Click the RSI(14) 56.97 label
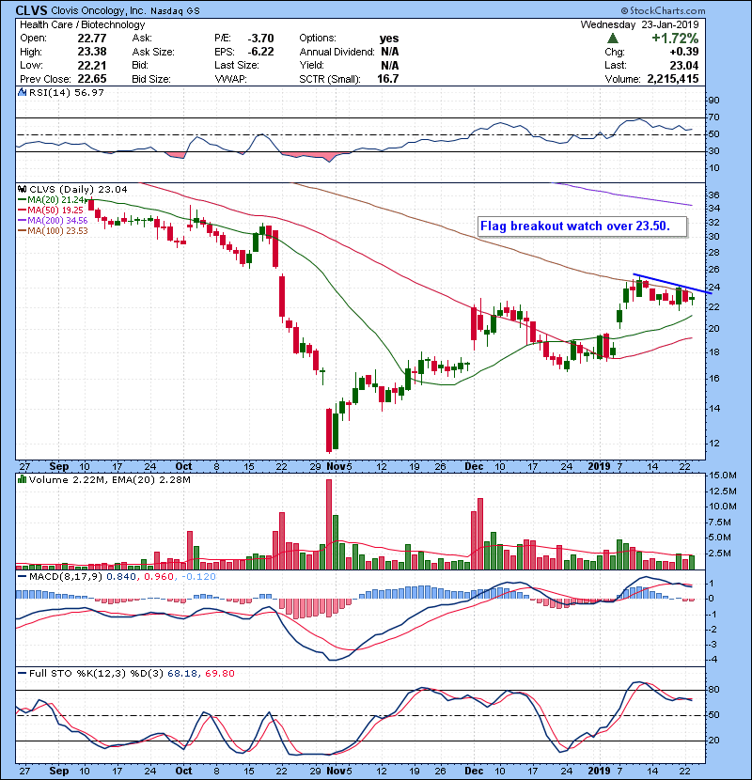 [x=67, y=92]
